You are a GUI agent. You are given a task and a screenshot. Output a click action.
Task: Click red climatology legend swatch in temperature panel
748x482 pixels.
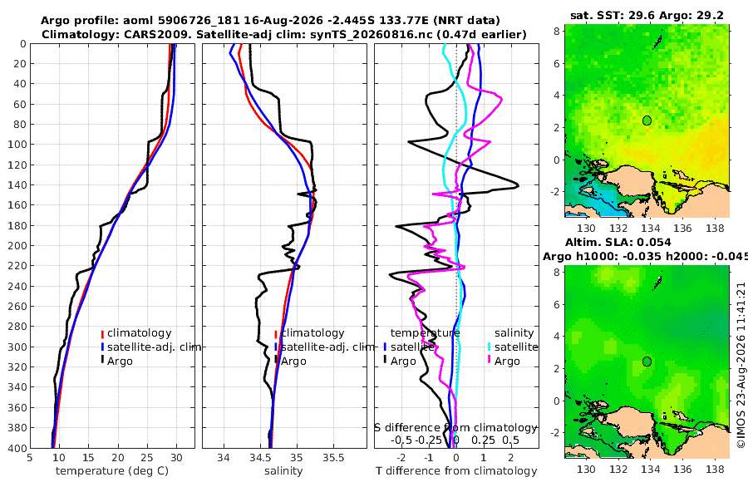(102, 333)
